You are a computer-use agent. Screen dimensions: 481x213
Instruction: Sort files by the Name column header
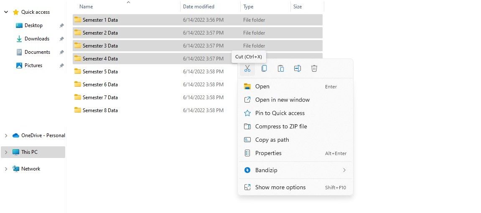click(x=87, y=7)
